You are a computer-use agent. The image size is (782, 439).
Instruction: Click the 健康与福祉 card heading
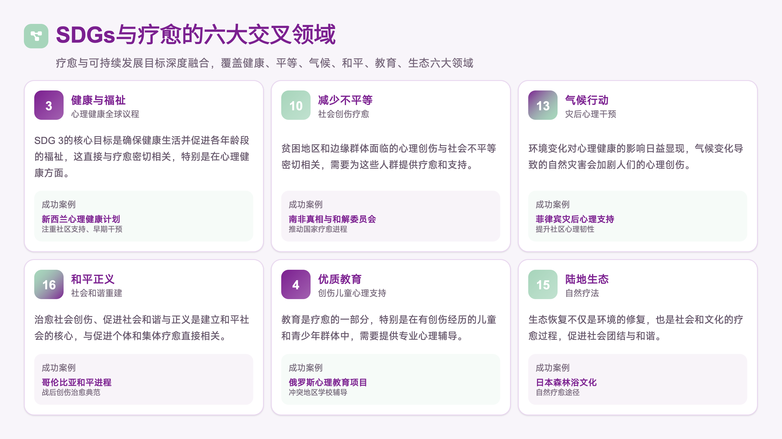pyautogui.click(x=98, y=100)
